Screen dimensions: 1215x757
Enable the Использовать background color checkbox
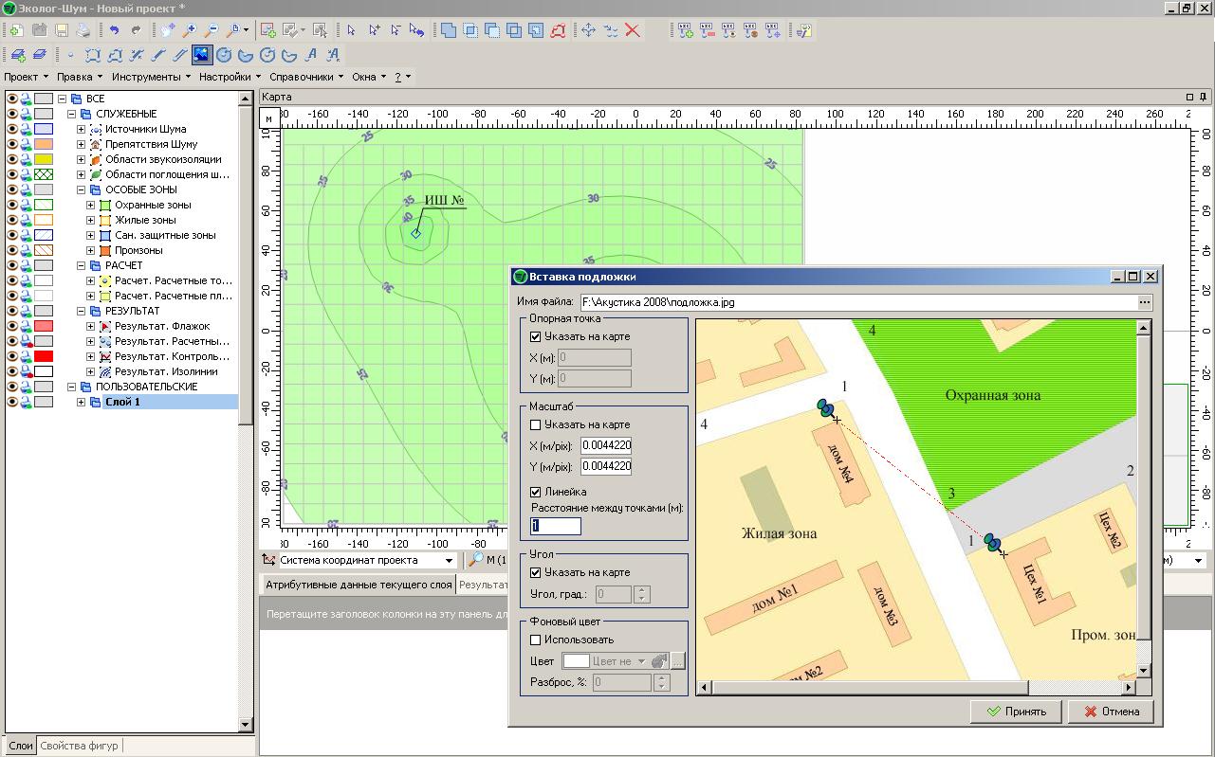pos(536,640)
